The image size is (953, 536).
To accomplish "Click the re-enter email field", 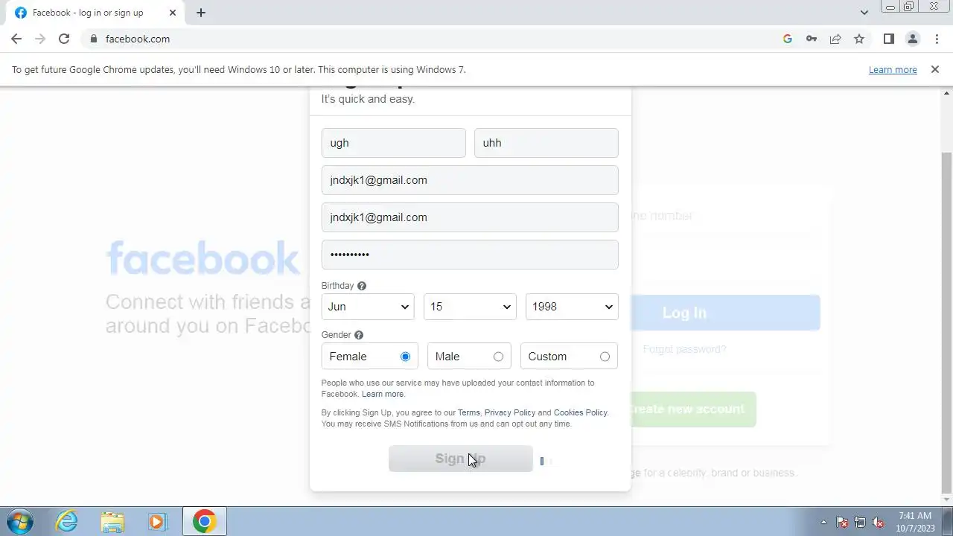I will point(470,217).
